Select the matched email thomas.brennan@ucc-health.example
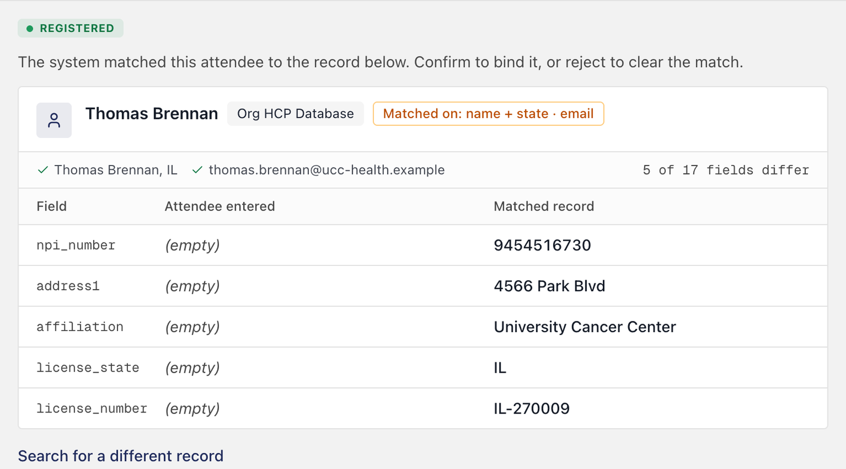 pyautogui.click(x=327, y=170)
